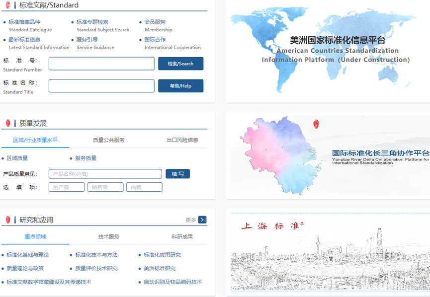Image resolution: width=430 pixels, height=297 pixels.
Task: Open the 上海标准 skyline banner
Action: 330,251
